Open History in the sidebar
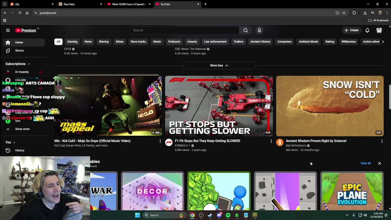This screenshot has width=391, height=220. (x=24, y=150)
